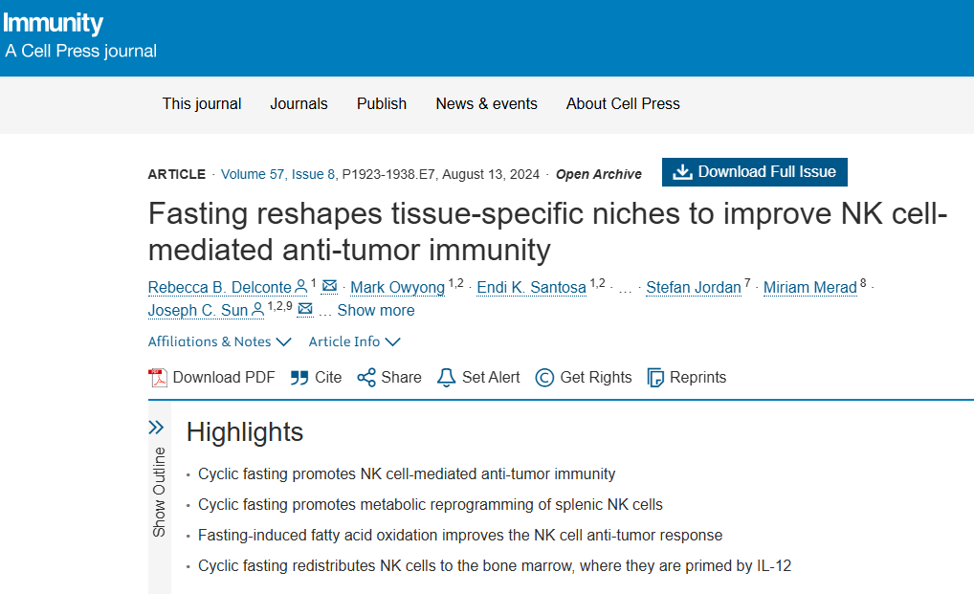
Task: Expand the Article Info dropdown
Action: click(354, 341)
